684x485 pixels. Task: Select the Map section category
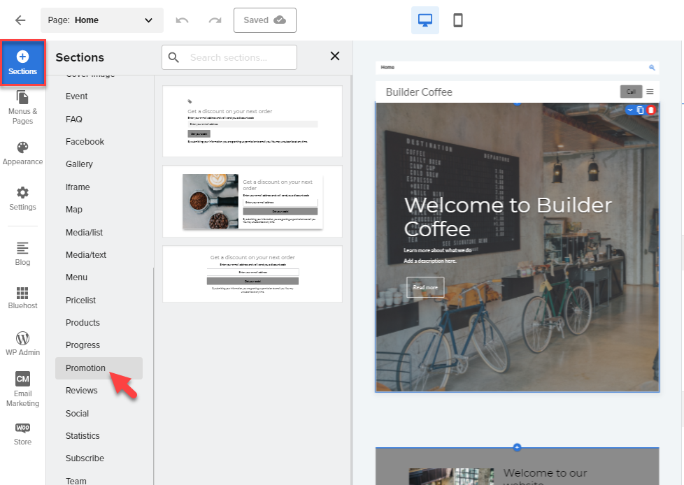tap(73, 210)
